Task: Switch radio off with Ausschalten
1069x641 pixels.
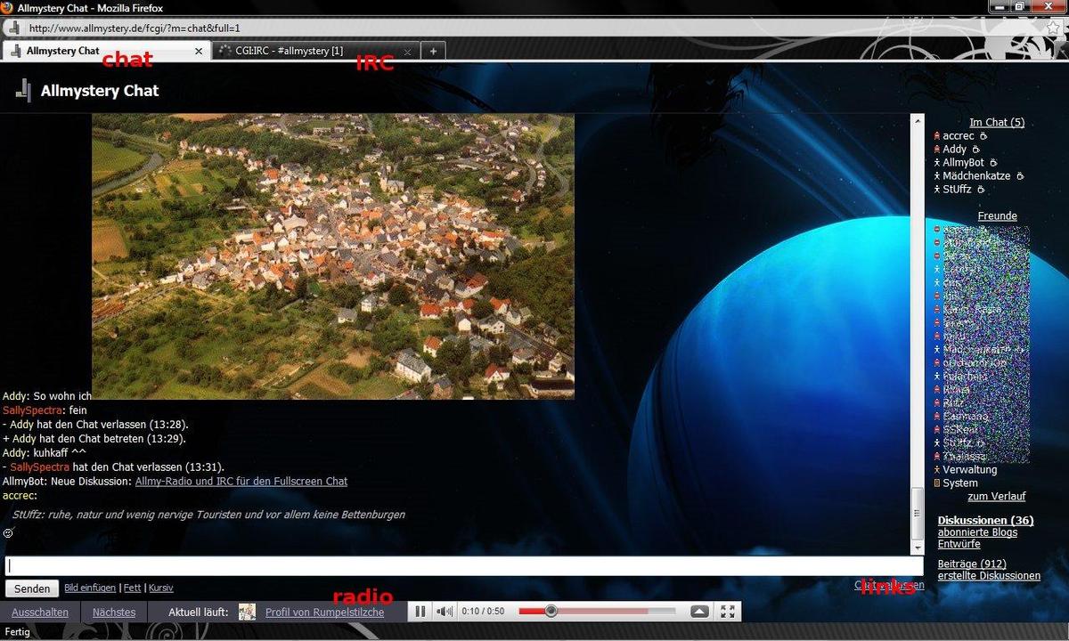Action: click(x=40, y=613)
